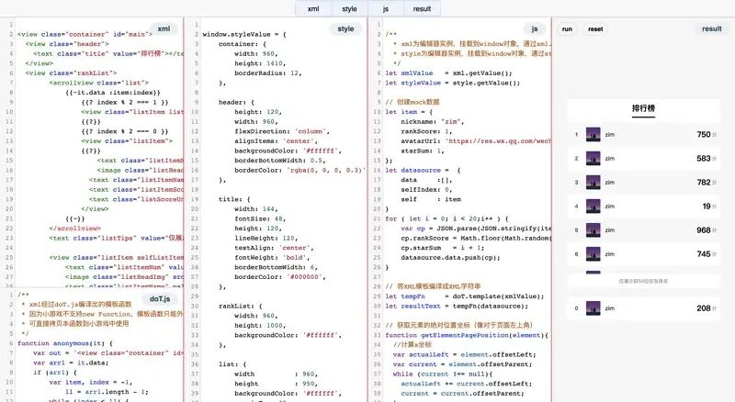This screenshot has width=735, height=402.
Task: Place cursor on fontWeight: 'bold' line
Action: (x=272, y=257)
